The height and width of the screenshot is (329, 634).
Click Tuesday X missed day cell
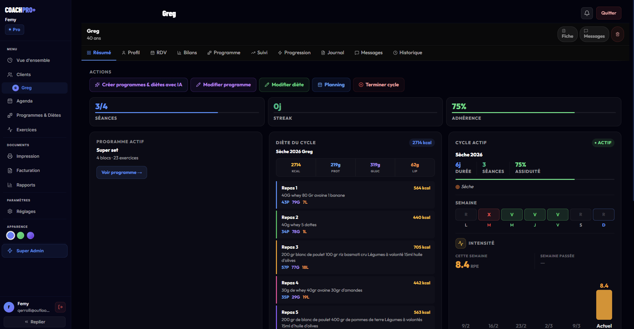[489, 215]
